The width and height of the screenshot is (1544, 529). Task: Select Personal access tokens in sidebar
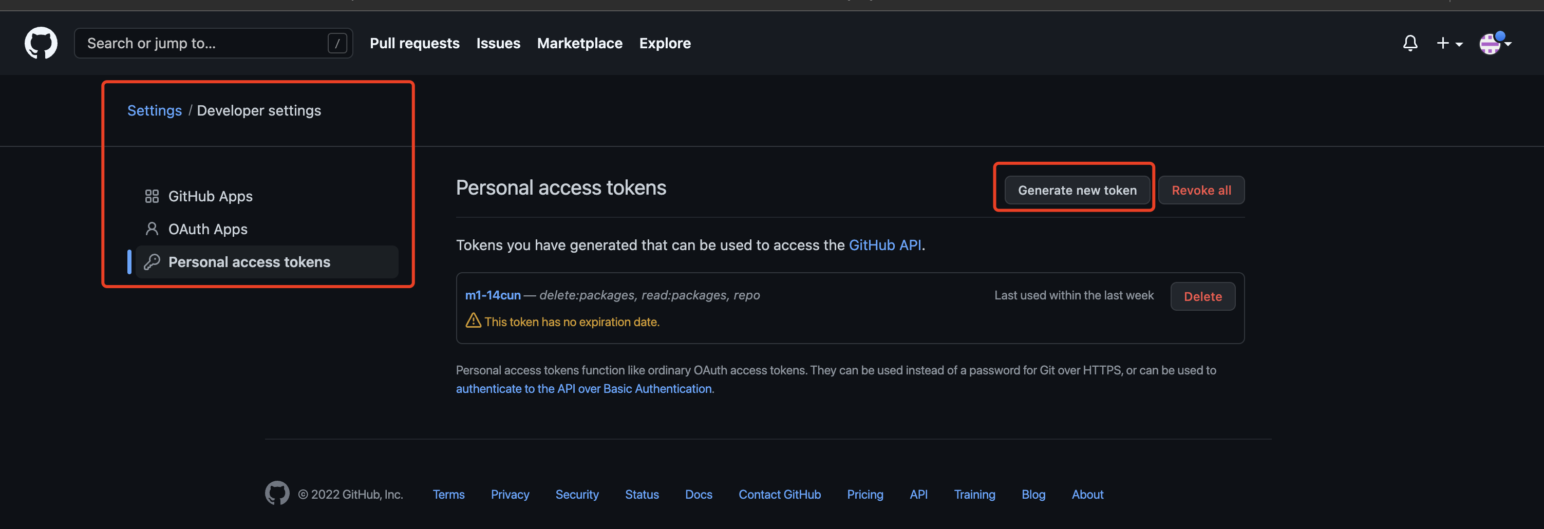pyautogui.click(x=267, y=262)
